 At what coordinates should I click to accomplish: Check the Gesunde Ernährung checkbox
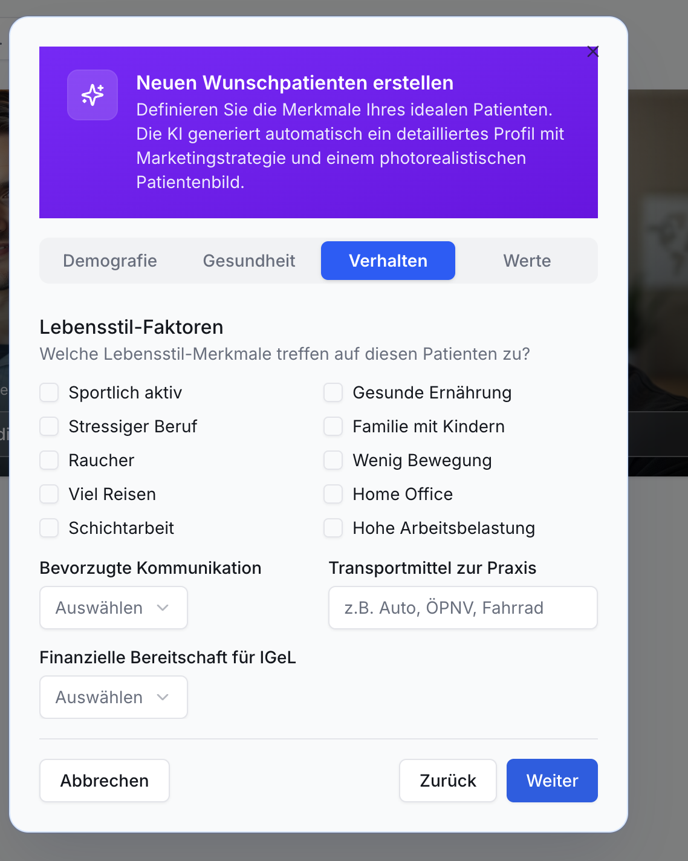coord(333,392)
